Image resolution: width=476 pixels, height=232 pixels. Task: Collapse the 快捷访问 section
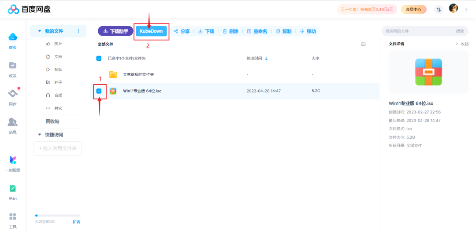click(x=40, y=135)
